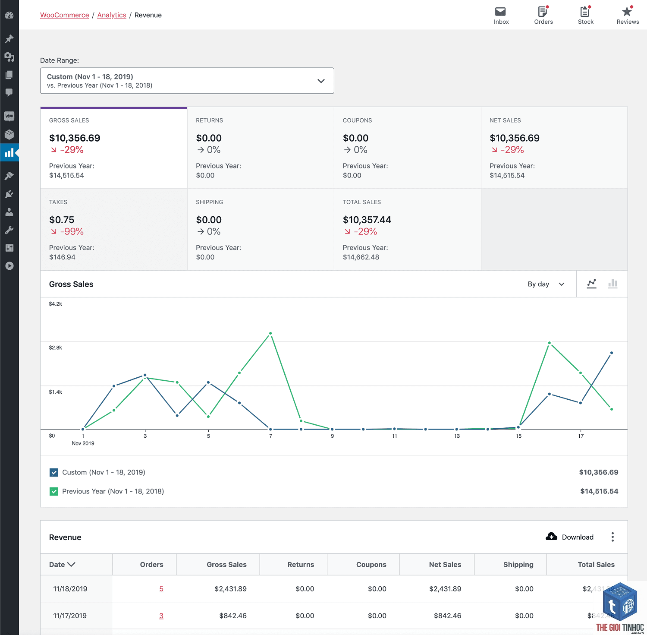Click the $10,356.69 legend total

coord(599,472)
